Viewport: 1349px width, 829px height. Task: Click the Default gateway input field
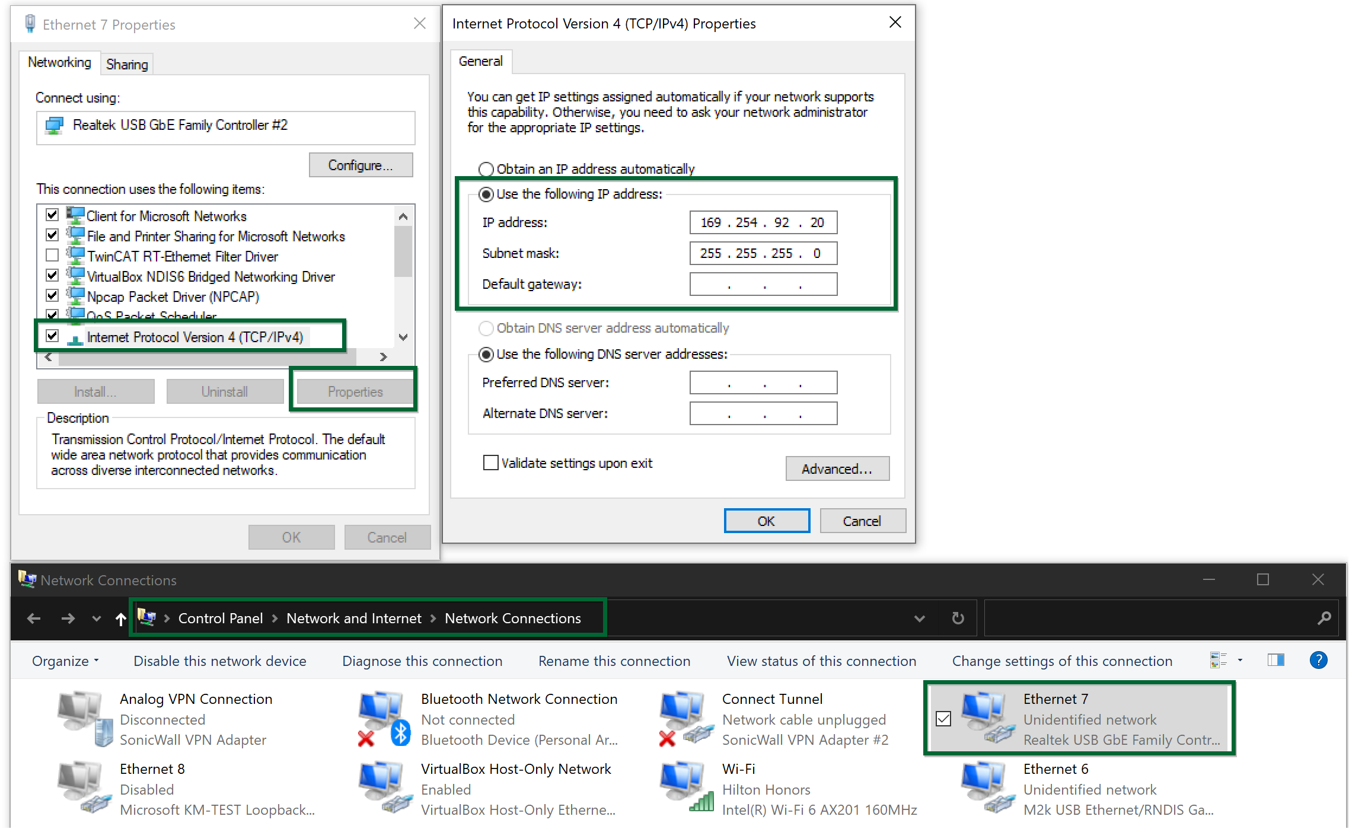pyautogui.click(x=763, y=284)
